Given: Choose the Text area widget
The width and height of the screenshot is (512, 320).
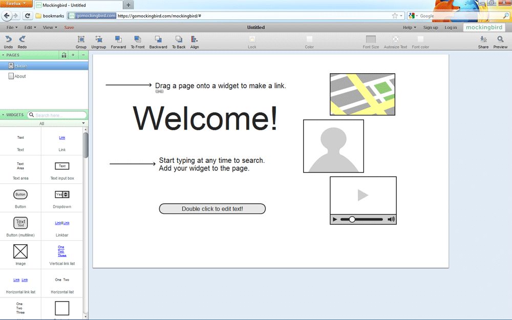Looking at the screenshot, I should coord(20,166).
